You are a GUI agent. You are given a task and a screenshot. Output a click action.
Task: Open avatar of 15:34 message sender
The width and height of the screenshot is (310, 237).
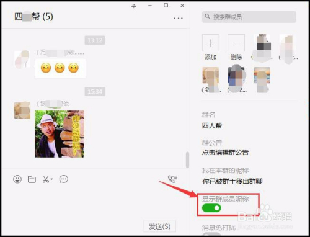click(22, 110)
